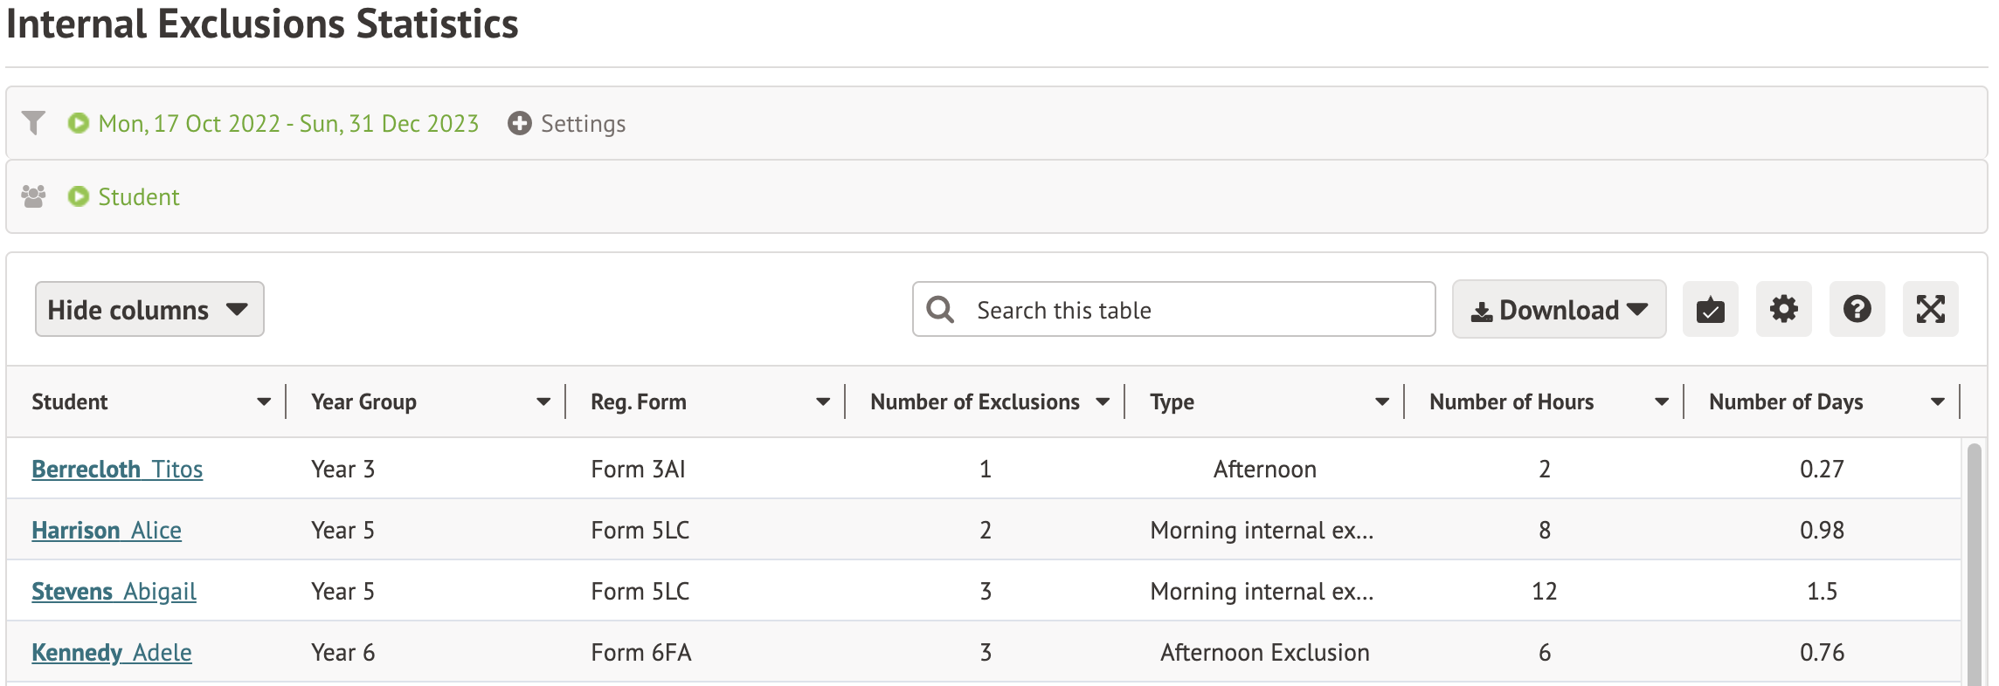Open the Hide columns dropdown
Viewport: 1999px width, 686px height.
pyautogui.click(x=149, y=309)
